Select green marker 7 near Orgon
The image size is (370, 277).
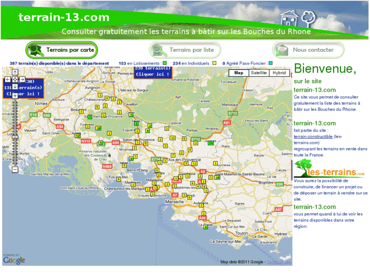click(x=131, y=115)
